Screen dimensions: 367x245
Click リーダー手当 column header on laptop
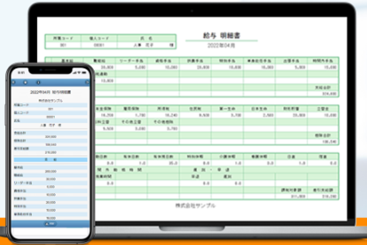(x=131, y=60)
